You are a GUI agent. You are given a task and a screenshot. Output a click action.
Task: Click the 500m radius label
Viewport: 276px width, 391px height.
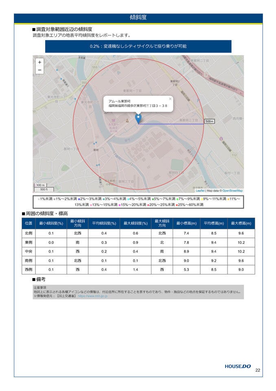pyautogui.click(x=209, y=121)
